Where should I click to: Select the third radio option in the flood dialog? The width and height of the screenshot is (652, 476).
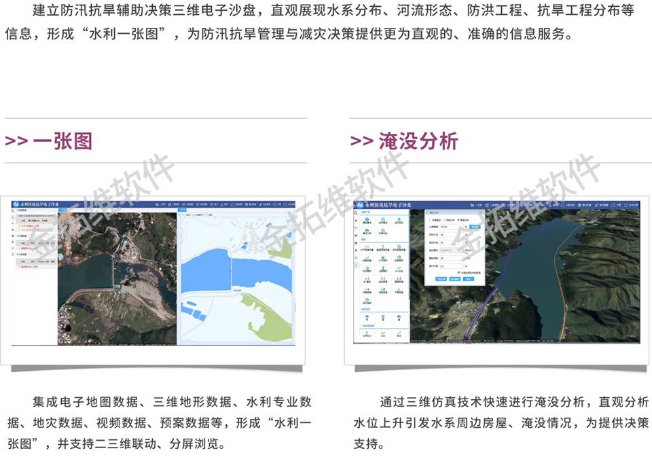click(458, 219)
